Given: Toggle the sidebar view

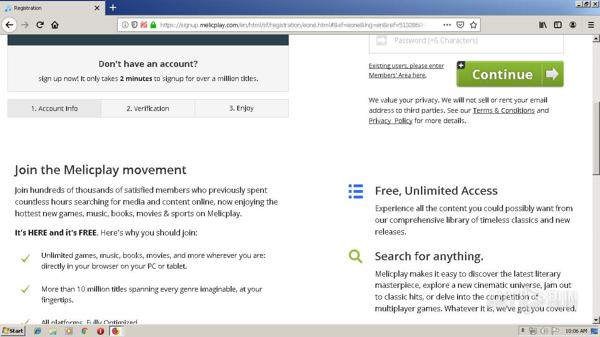Looking at the screenshot, I should (x=558, y=25).
